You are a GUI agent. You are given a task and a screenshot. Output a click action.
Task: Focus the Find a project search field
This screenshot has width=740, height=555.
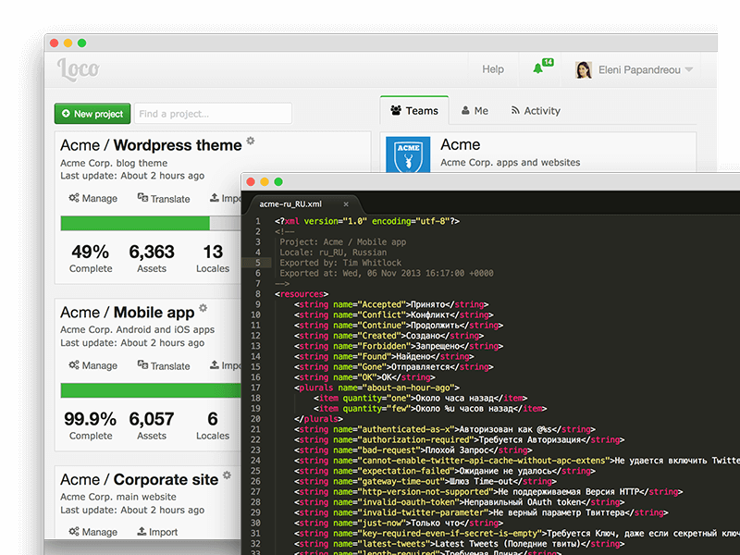(x=213, y=114)
